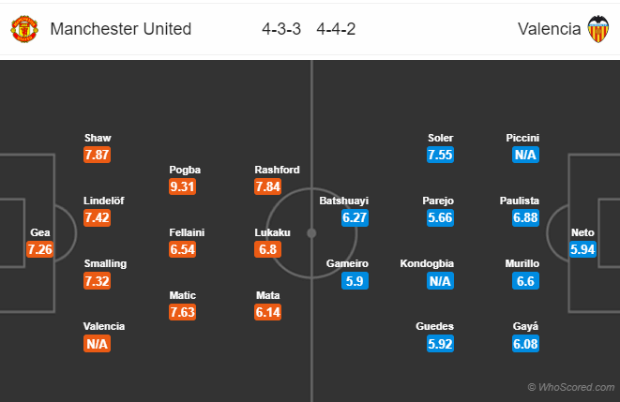The height and width of the screenshot is (402, 620).
Task: Click the 4-3-3 formation label
Action: [x=281, y=29]
